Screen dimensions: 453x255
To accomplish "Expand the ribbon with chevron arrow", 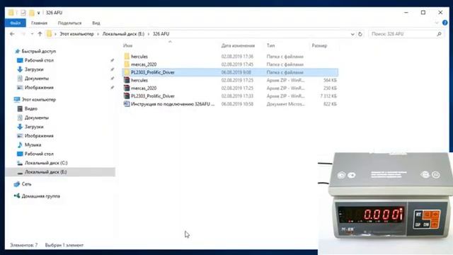I will point(437,23).
